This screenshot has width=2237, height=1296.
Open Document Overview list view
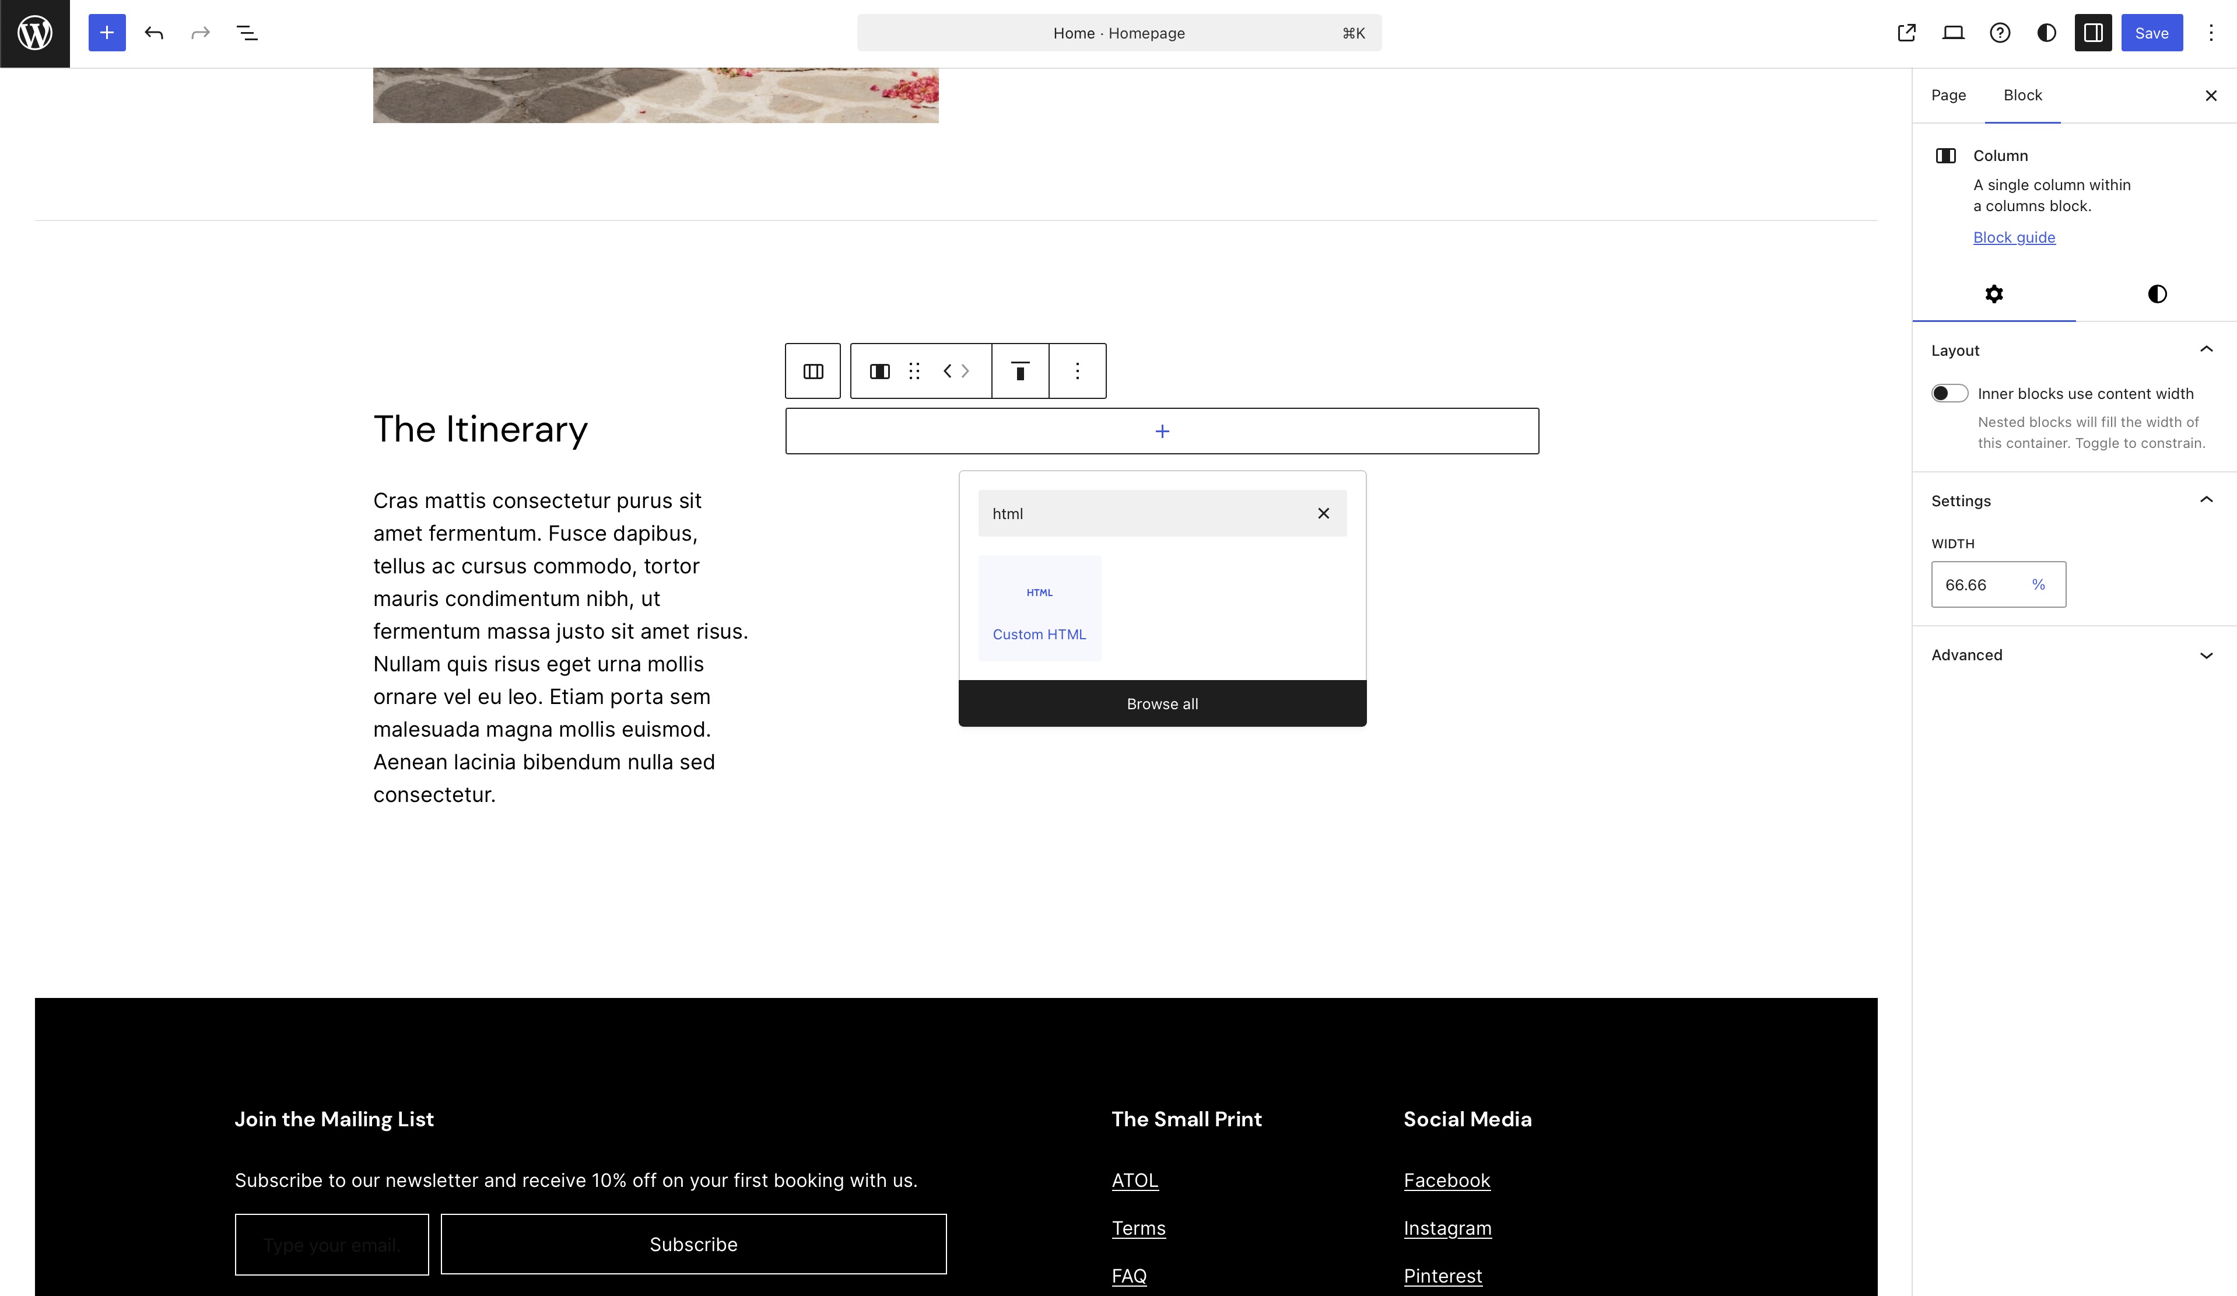pos(247,33)
